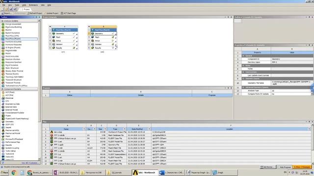Select System Coupling component system
Screen dimensions: 314x176
pos(12,148)
